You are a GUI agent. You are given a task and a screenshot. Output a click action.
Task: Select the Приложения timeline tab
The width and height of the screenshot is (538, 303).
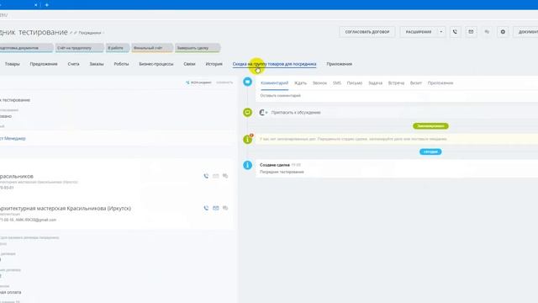point(440,82)
